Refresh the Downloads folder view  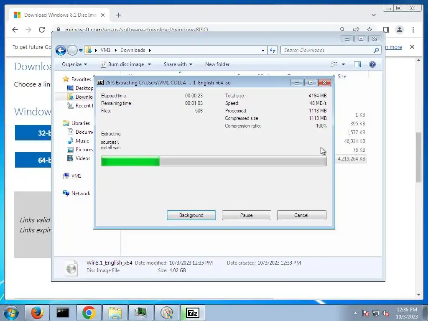tap(273, 50)
